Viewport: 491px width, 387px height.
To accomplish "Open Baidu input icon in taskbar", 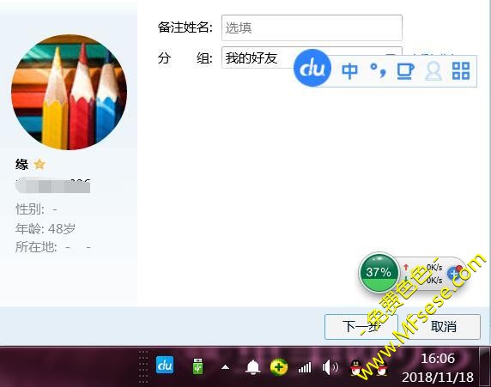I will [165, 365].
